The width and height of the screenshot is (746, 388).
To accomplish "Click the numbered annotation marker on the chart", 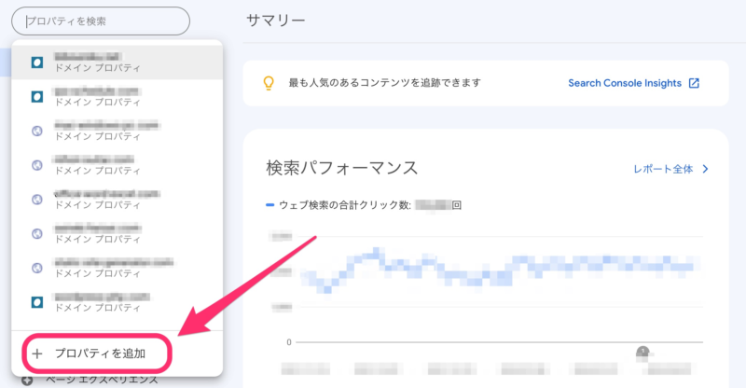I will (x=642, y=352).
